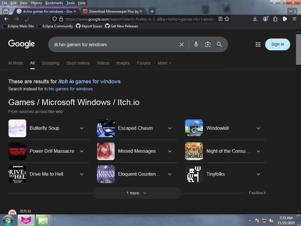301x226 pixels.
Task: Start voice search with the microphone icon
Action: click(196, 44)
